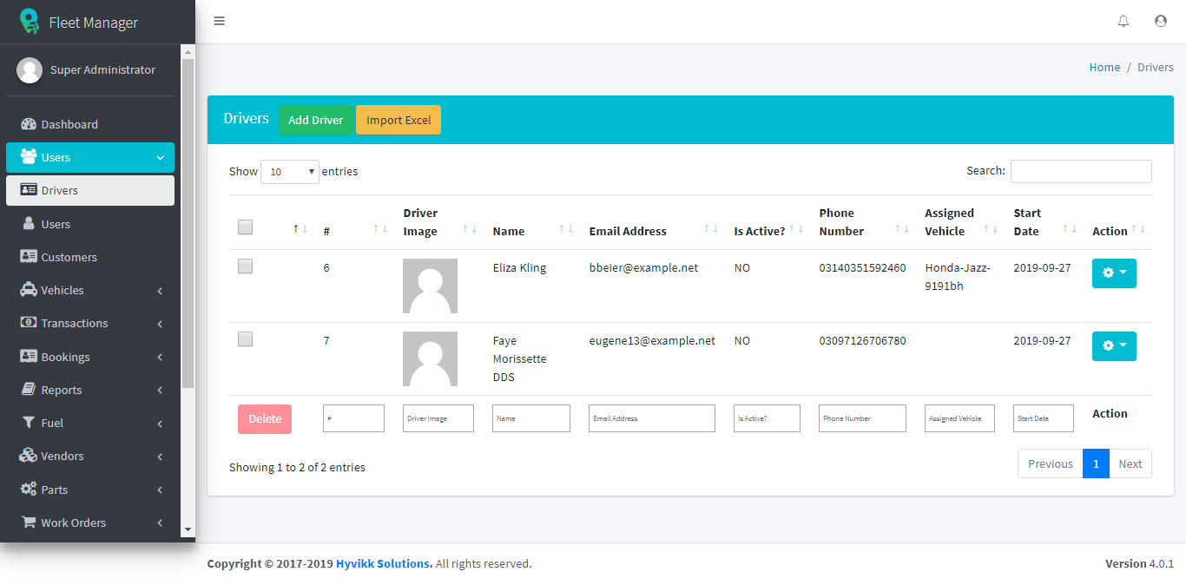Click the Dashboard gauge icon

pos(29,124)
